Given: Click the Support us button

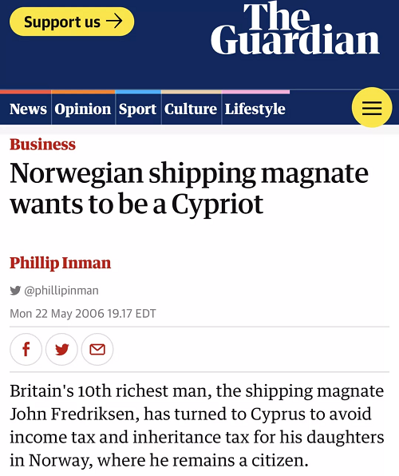Looking at the screenshot, I should pyautogui.click(x=72, y=22).
